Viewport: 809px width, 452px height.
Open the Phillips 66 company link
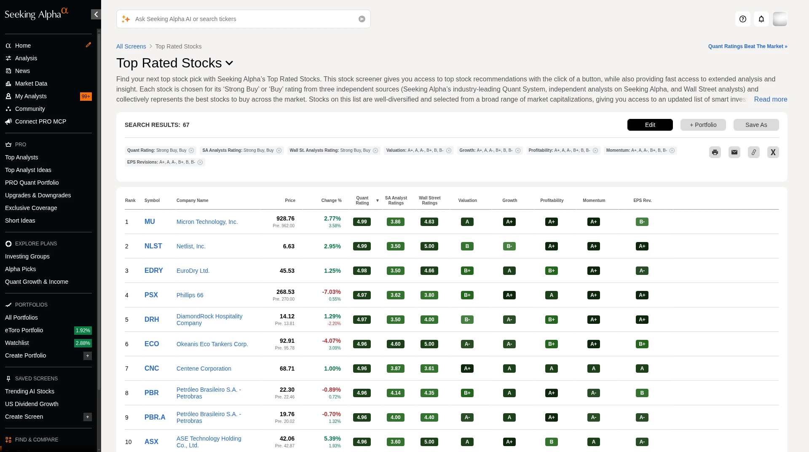[190, 295]
